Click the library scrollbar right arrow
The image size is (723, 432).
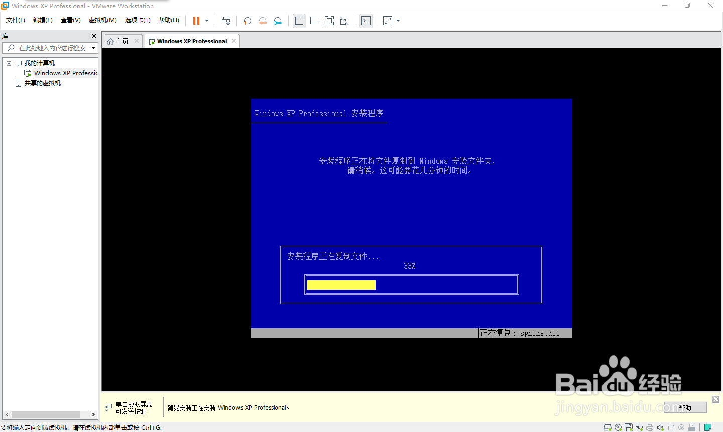tap(93, 414)
